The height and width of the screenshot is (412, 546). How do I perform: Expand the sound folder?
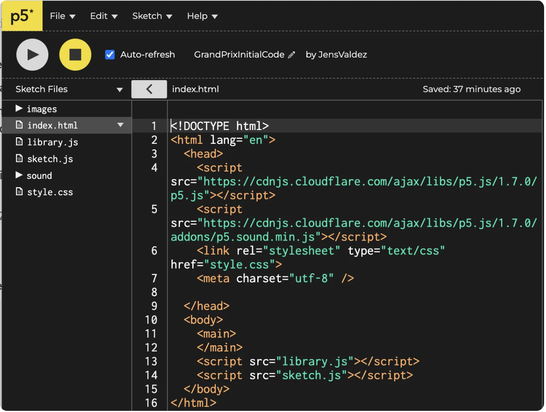19,175
